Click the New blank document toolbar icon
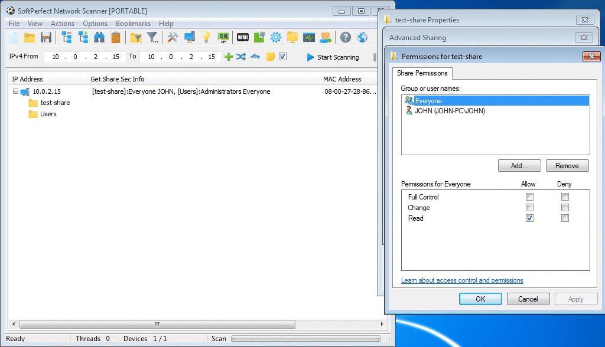The height and width of the screenshot is (347, 605). click(x=13, y=37)
